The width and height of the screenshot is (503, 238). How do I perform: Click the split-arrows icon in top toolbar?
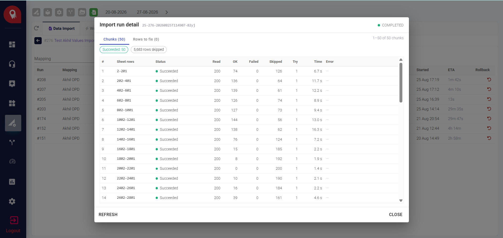71,12
